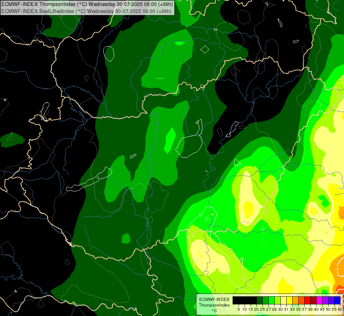Click the legend tick value 27
This screenshot has height=316, width=344.
click(x=268, y=309)
